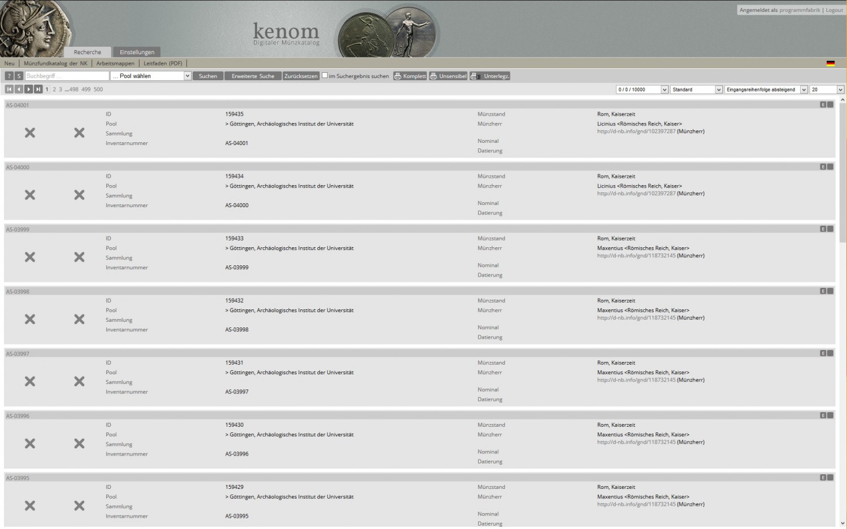Expand the Standard view dropdown
Image resolution: width=847 pixels, height=529 pixels.
[696, 90]
